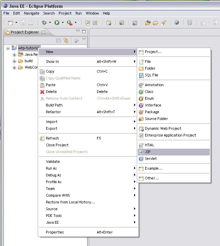The width and height of the screenshot is (220, 246).
Task: Click the Debug bug toolbar icon
Action: [44, 23]
